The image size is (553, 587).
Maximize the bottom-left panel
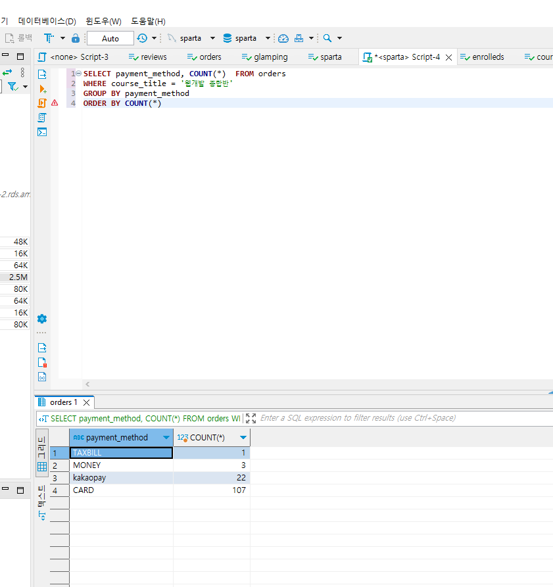click(x=20, y=490)
